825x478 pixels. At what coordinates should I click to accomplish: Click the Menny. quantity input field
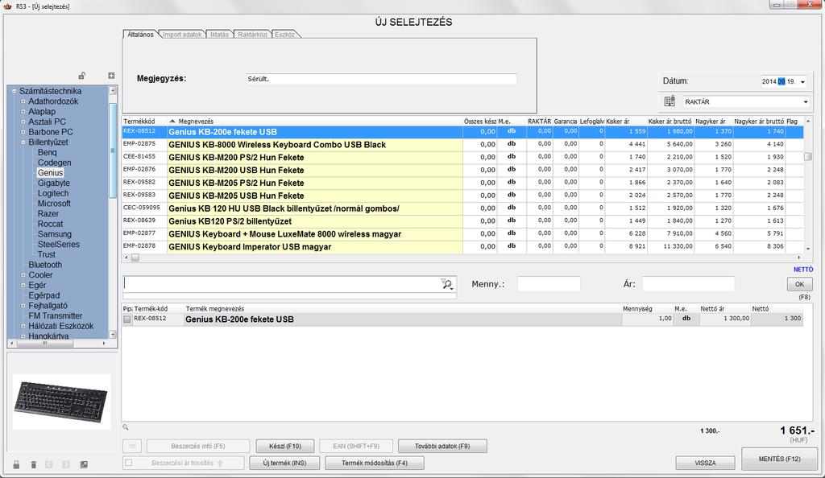tap(549, 284)
